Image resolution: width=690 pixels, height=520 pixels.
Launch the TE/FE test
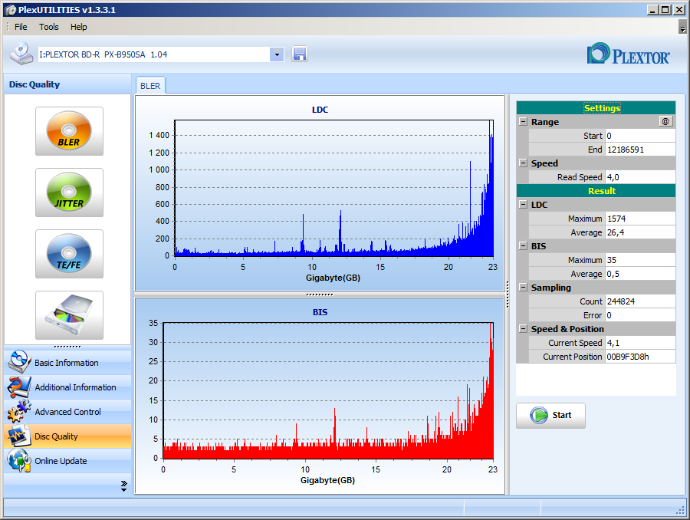(69, 254)
